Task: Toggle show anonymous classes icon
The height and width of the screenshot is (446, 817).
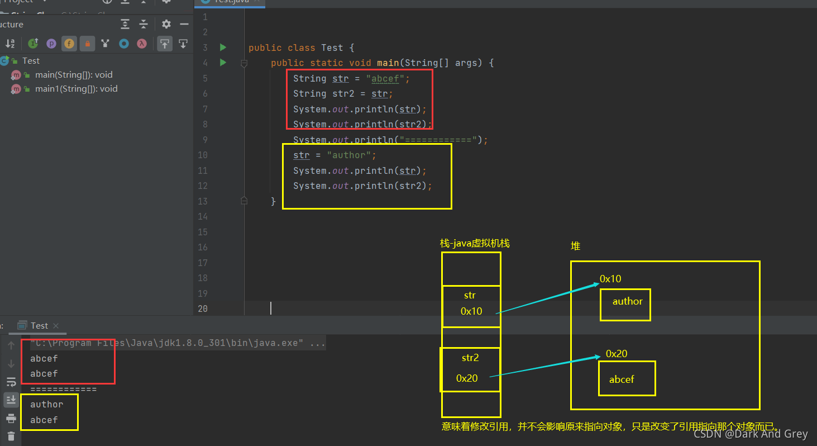Action: tap(124, 43)
